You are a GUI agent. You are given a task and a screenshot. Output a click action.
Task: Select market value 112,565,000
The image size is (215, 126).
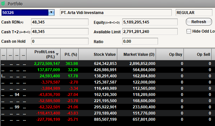[144, 88]
